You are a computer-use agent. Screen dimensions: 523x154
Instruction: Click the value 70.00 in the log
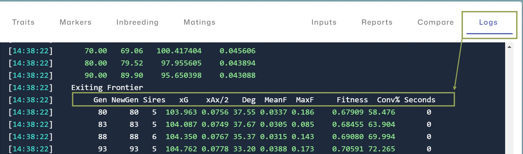(x=96, y=51)
